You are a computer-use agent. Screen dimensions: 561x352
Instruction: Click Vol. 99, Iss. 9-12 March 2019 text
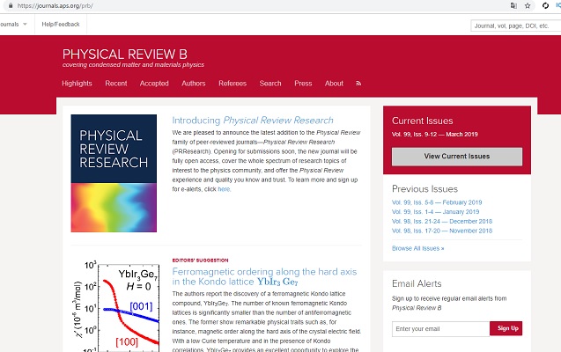(x=435, y=135)
